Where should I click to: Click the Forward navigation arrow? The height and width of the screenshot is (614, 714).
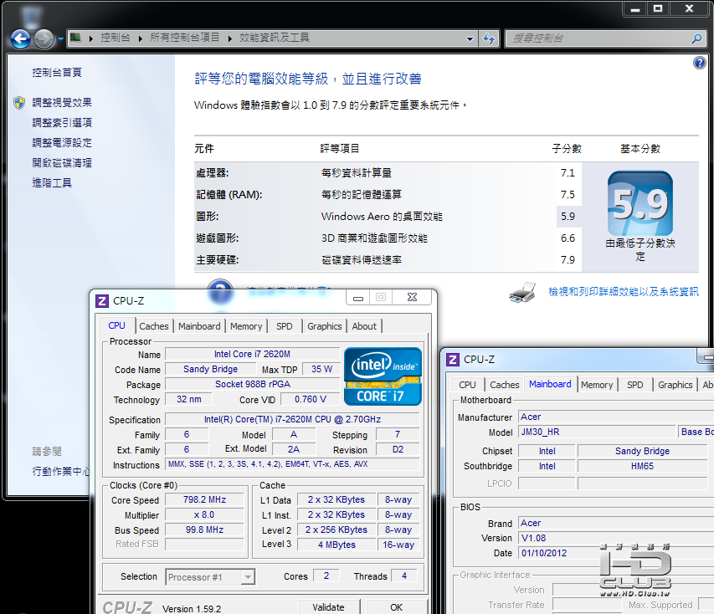coord(44,38)
